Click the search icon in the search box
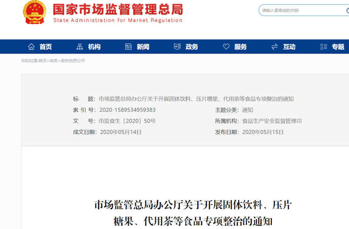The image size is (349, 229). pyautogui.click(x=348, y=10)
